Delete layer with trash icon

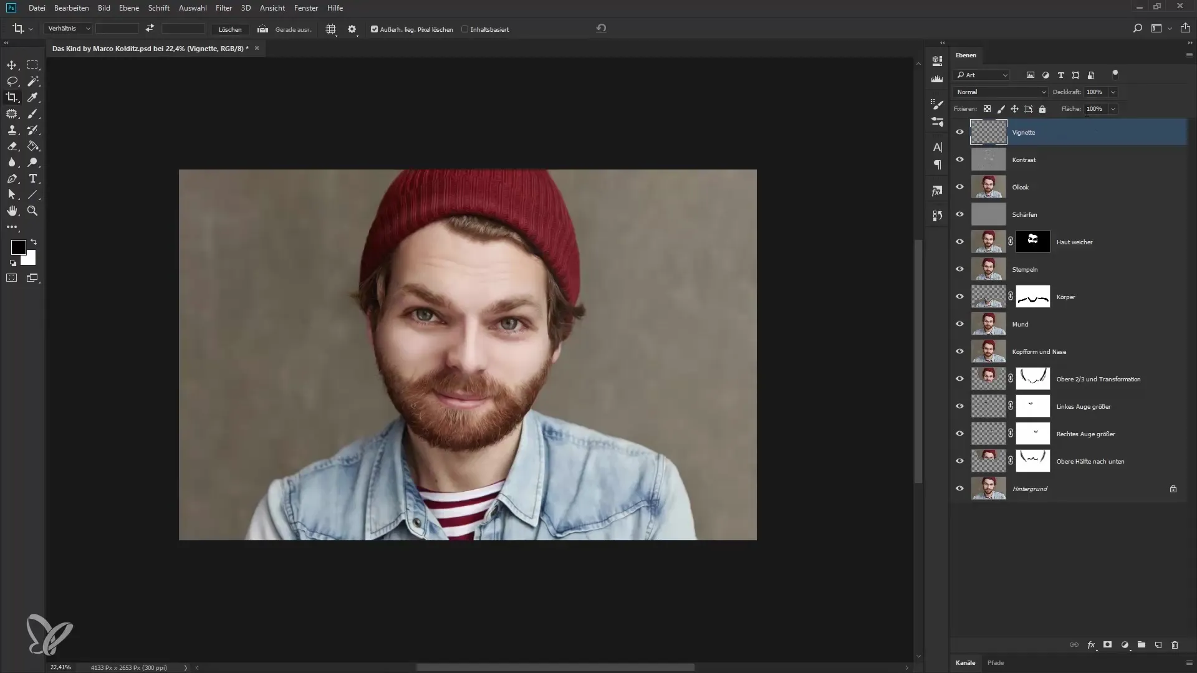[1175, 645]
